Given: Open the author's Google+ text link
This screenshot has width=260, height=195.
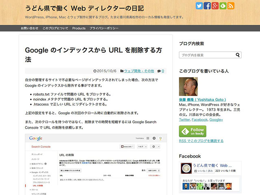Looking at the screenshot, I should tap(216, 120).
